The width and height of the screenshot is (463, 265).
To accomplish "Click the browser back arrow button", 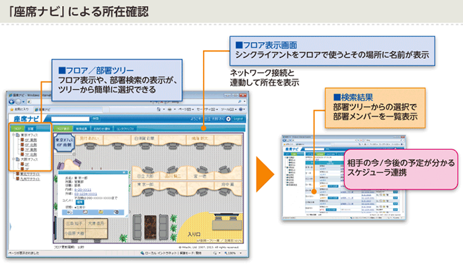I will coord(11,102).
